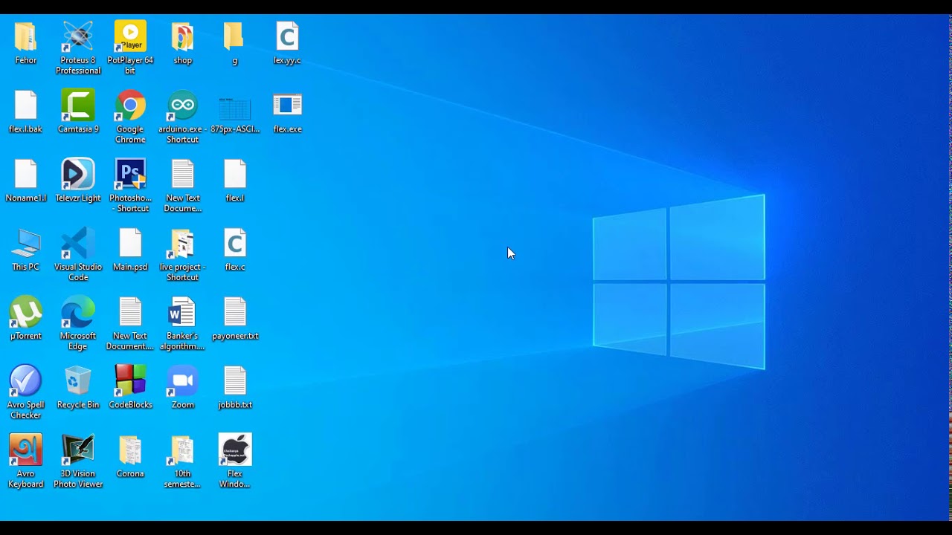Image resolution: width=952 pixels, height=535 pixels.
Task: Select the Avro Spell Checker icon
Action: [x=26, y=381]
